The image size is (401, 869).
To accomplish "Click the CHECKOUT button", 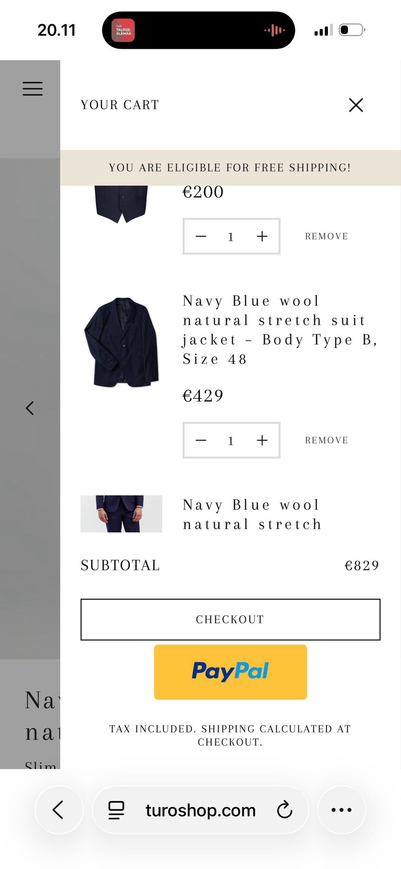I will coord(230,619).
